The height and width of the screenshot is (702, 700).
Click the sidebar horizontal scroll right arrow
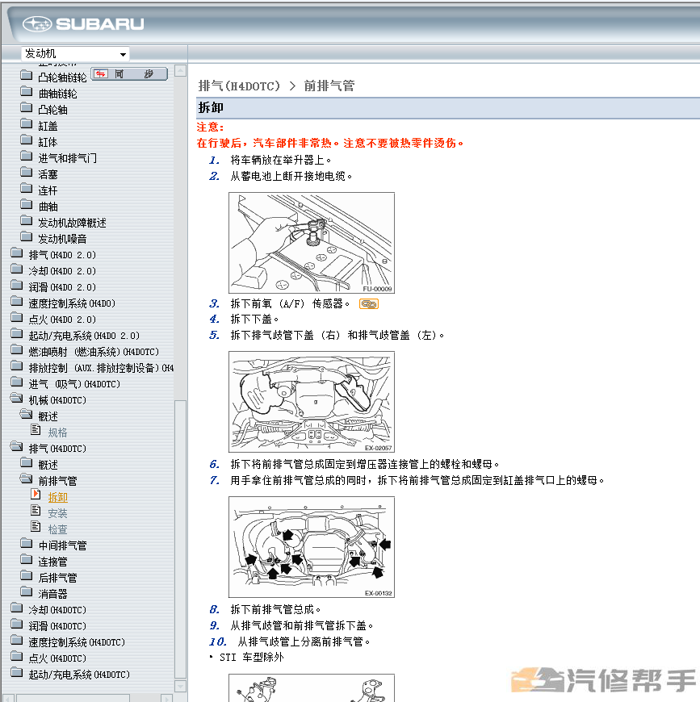click(x=166, y=698)
